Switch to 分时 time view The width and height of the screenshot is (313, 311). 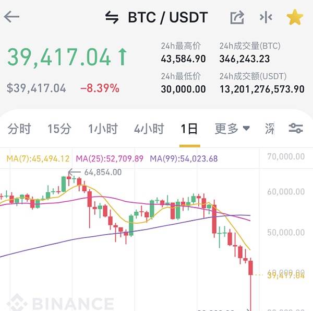[19, 129]
